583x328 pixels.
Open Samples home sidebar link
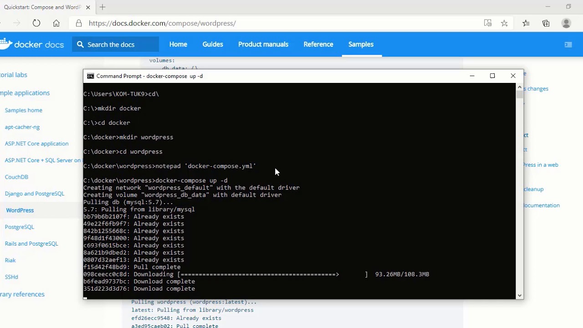pyautogui.click(x=24, y=110)
